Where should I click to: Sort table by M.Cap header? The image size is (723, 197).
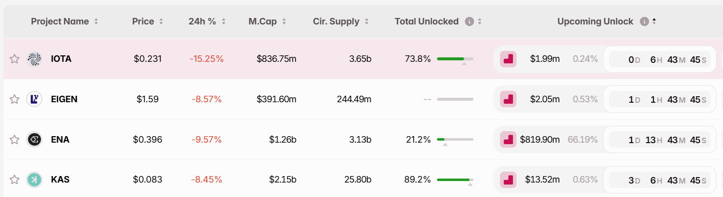click(267, 21)
